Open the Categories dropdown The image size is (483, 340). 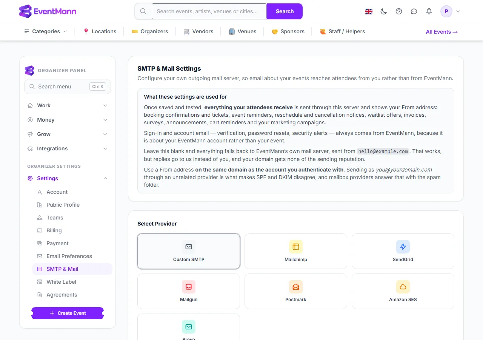pyautogui.click(x=46, y=31)
